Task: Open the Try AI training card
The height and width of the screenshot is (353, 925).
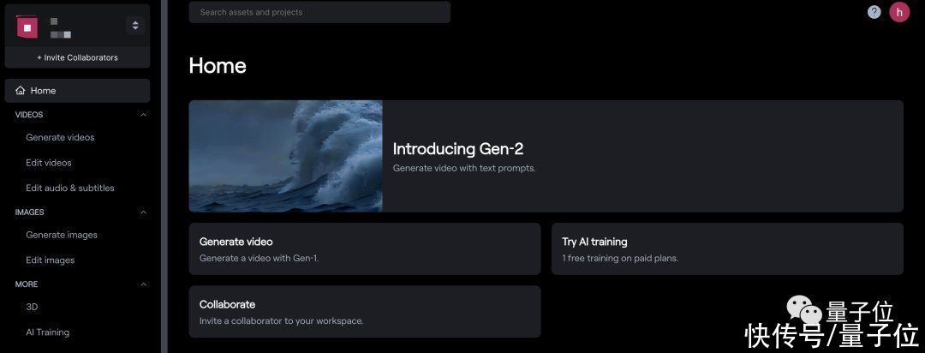Action: pyautogui.click(x=727, y=248)
